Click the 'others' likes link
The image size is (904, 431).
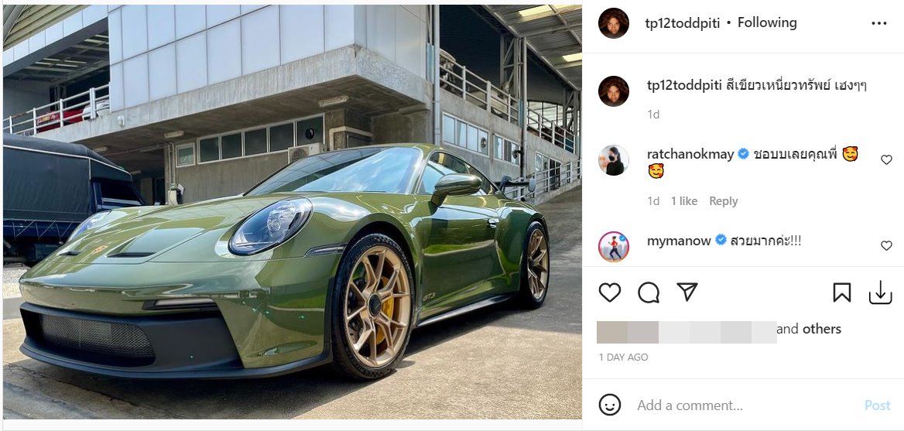tap(821, 329)
